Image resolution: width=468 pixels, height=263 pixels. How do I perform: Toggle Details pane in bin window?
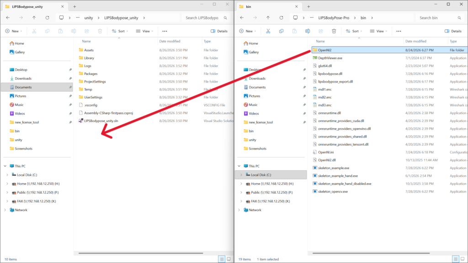(453, 31)
